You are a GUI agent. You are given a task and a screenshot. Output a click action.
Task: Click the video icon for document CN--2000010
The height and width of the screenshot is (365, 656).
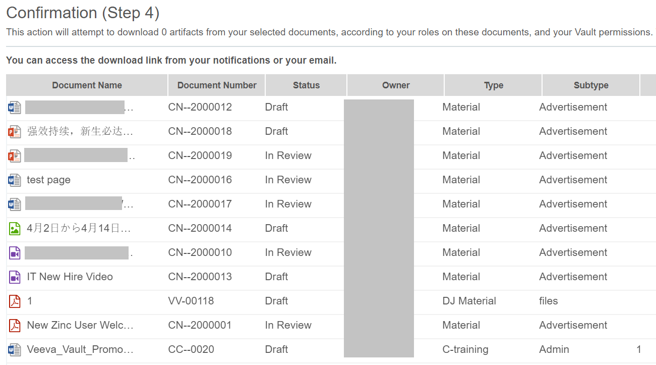(x=15, y=253)
